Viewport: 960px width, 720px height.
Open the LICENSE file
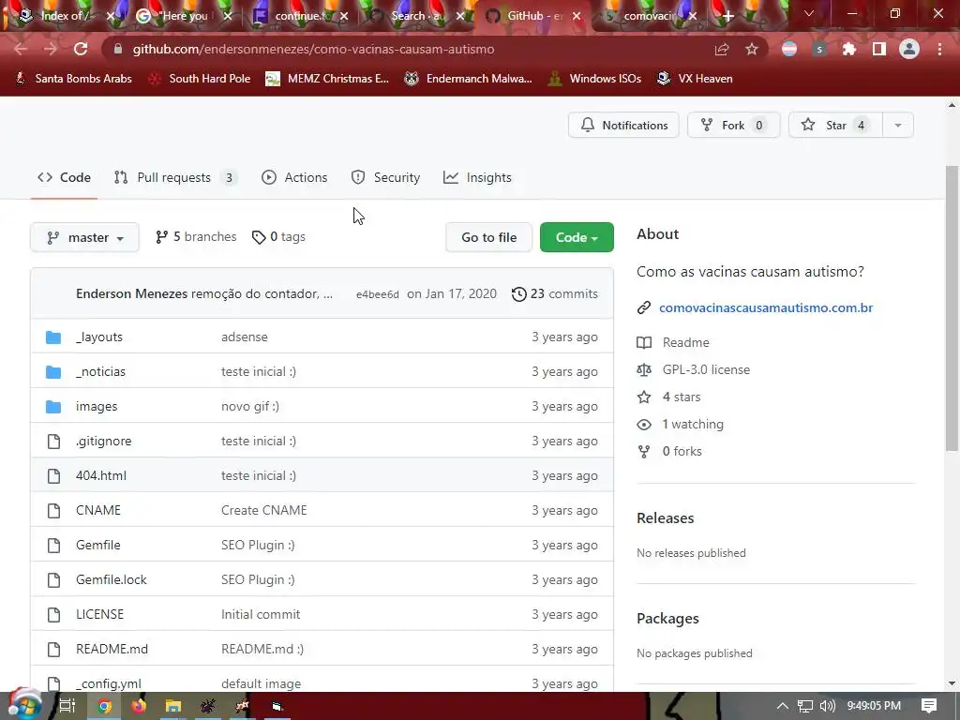[99, 615]
